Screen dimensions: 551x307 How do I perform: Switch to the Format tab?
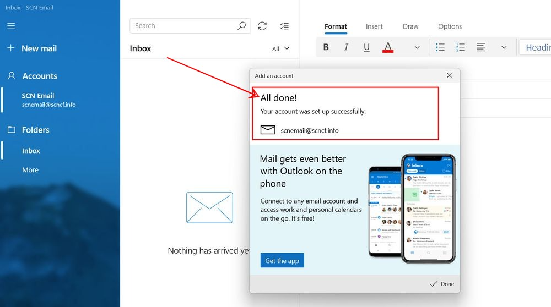(336, 26)
